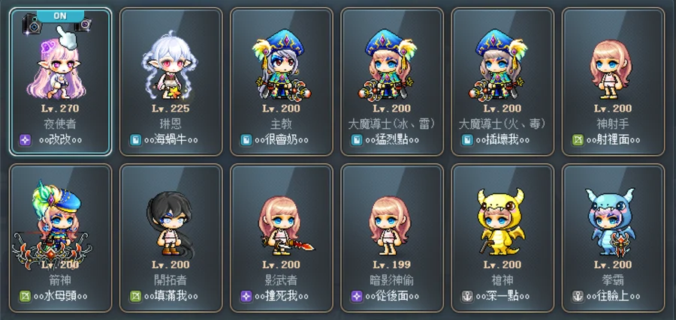Select the blue dragon costume 拳霸 character
The height and width of the screenshot is (320, 676).
coord(613,238)
